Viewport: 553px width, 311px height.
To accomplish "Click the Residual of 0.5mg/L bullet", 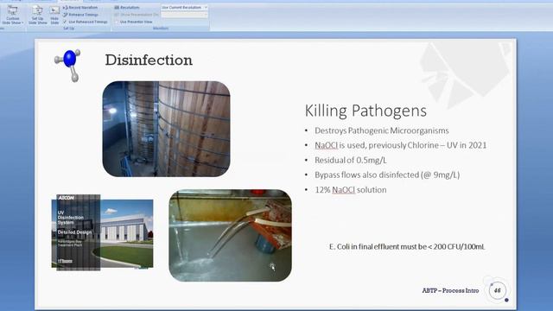I will [351, 160].
